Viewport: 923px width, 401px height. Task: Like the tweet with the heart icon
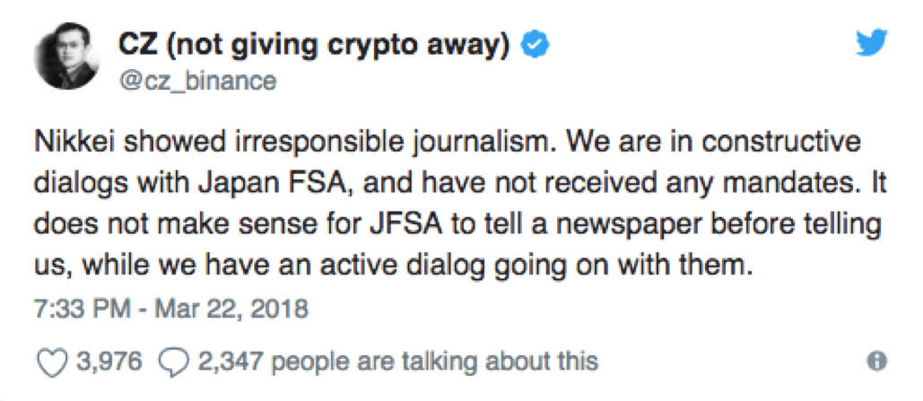[x=54, y=361]
